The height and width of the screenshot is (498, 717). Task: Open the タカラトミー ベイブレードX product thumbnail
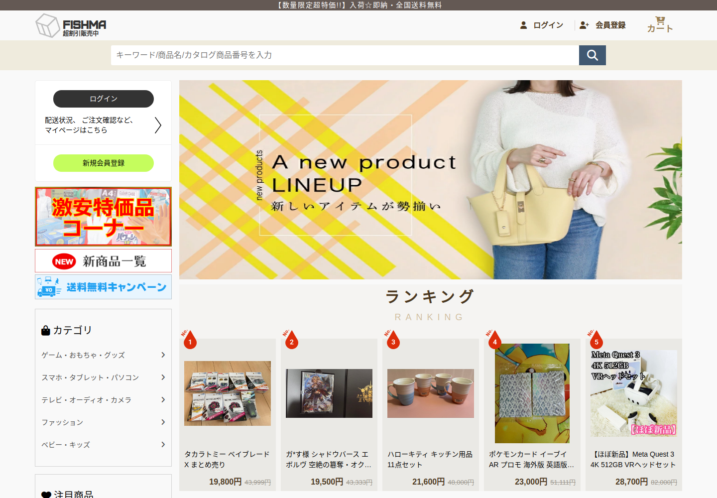[228, 393]
